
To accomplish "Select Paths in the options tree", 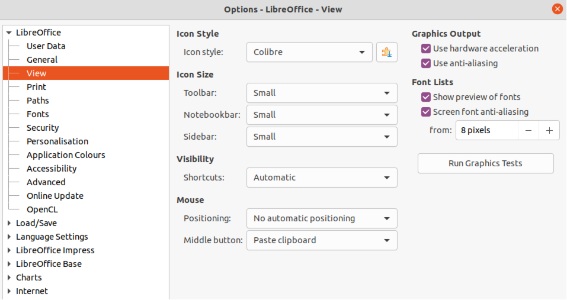I will tap(37, 101).
